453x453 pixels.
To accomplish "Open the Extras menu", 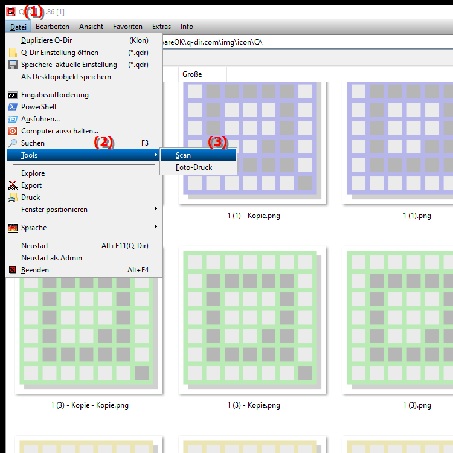I will point(161,27).
